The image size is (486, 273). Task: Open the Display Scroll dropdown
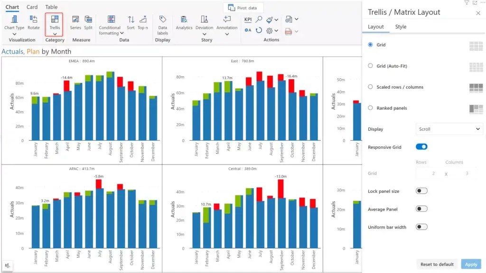449,129
